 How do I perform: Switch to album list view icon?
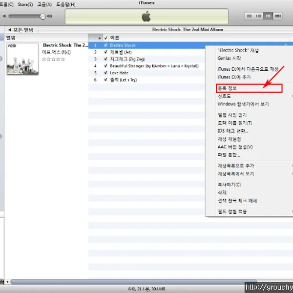tap(259, 16)
